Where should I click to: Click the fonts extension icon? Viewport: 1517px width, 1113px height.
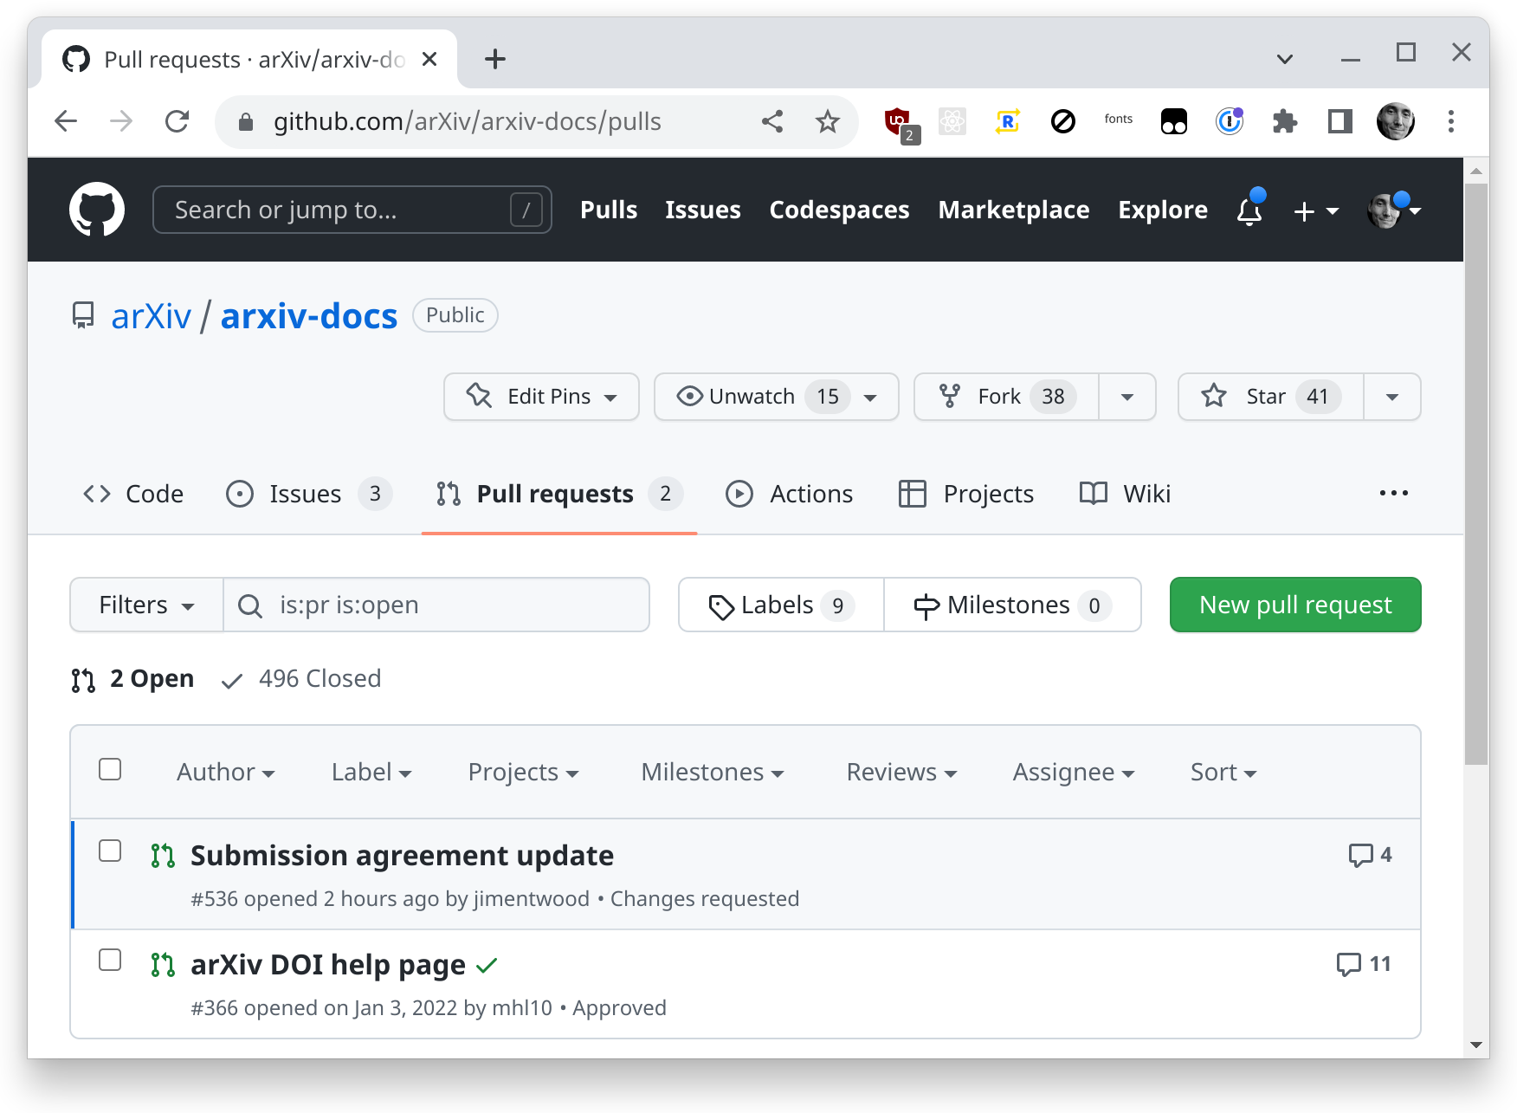click(x=1118, y=120)
